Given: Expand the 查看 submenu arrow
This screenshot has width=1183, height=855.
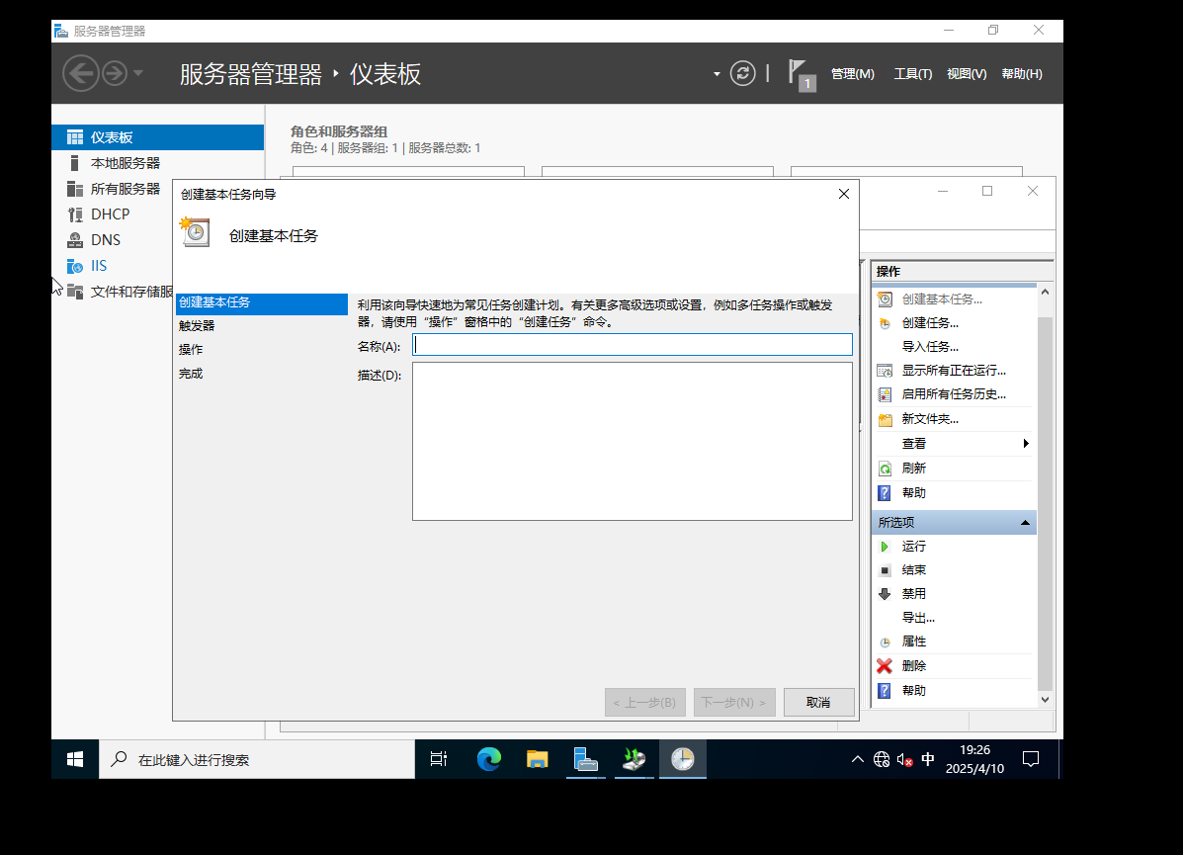Looking at the screenshot, I should (1026, 444).
